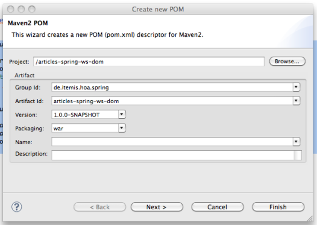Click the window resize grip corner
The height and width of the screenshot is (225, 317).
click(x=310, y=218)
